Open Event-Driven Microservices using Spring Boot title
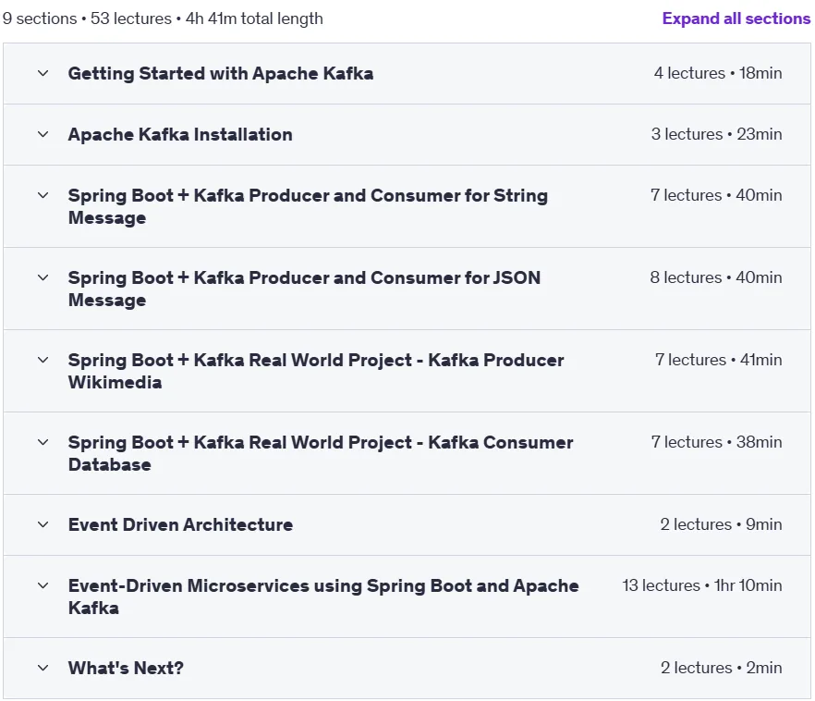Screen dimensions: 815x701 323,596
